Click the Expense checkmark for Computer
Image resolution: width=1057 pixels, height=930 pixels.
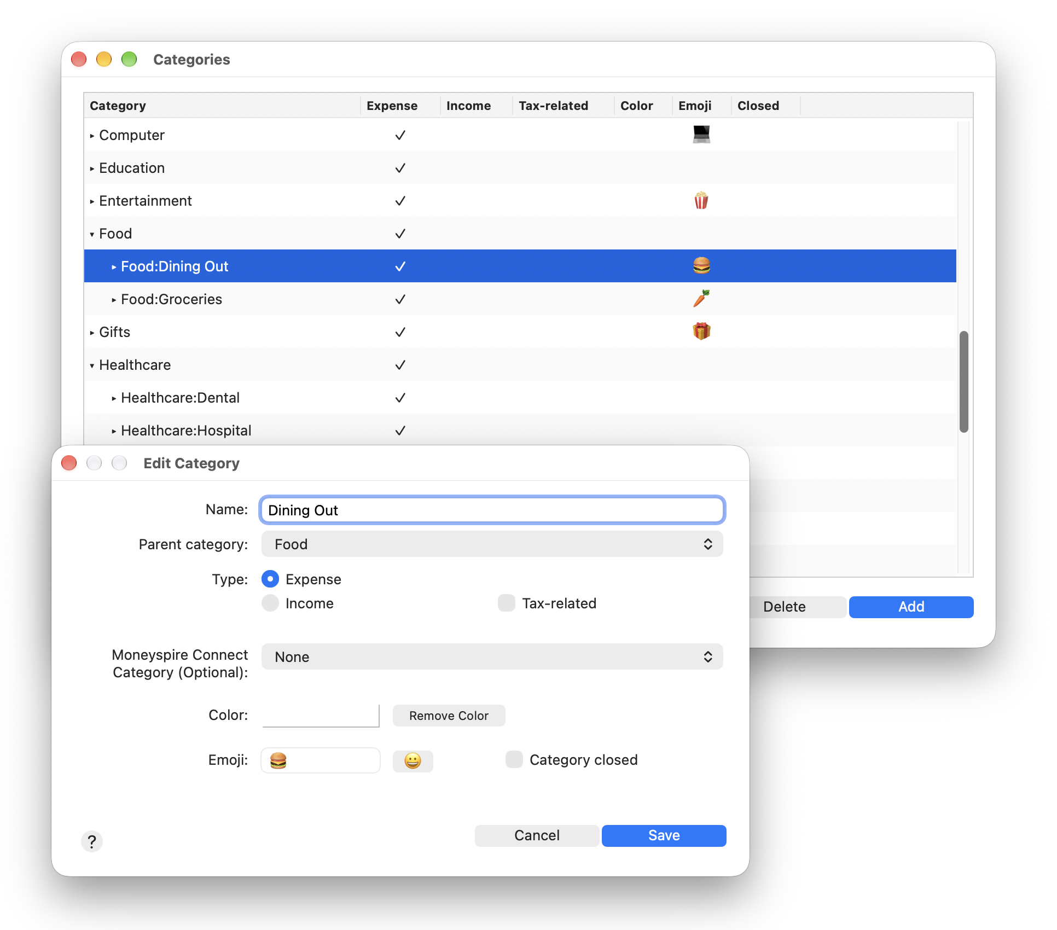[x=400, y=135]
